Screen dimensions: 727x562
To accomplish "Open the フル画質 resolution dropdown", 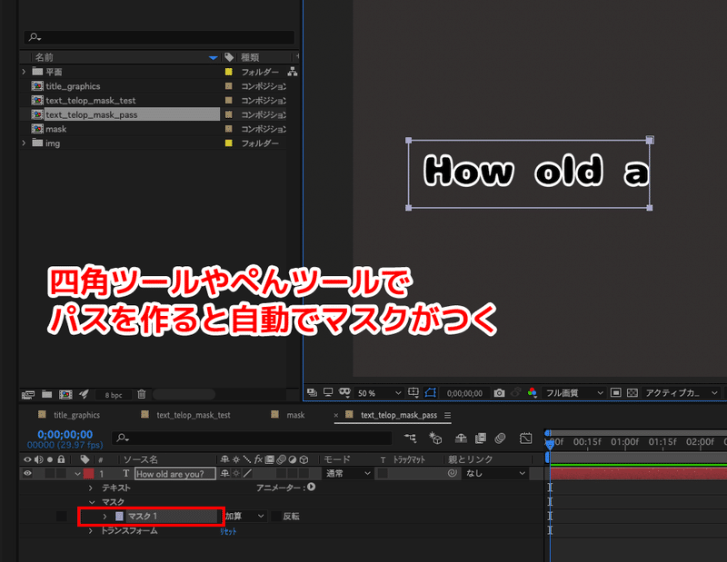I will click(x=574, y=393).
